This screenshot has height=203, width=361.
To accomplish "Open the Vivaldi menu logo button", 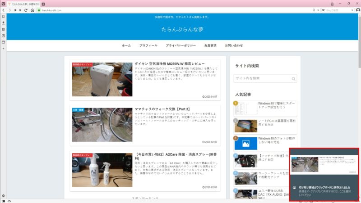I will (3, 4).
